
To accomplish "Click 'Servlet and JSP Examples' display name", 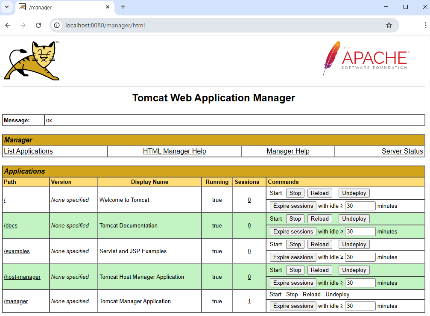I will tap(133, 251).
